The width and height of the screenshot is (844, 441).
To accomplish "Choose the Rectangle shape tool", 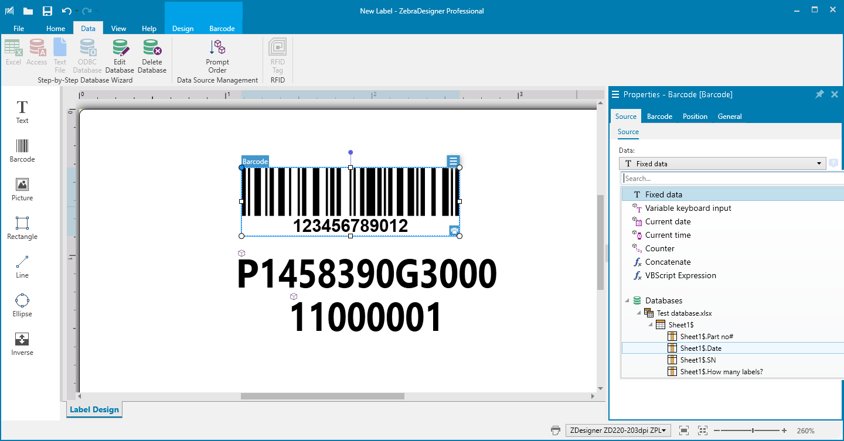I will [22, 228].
